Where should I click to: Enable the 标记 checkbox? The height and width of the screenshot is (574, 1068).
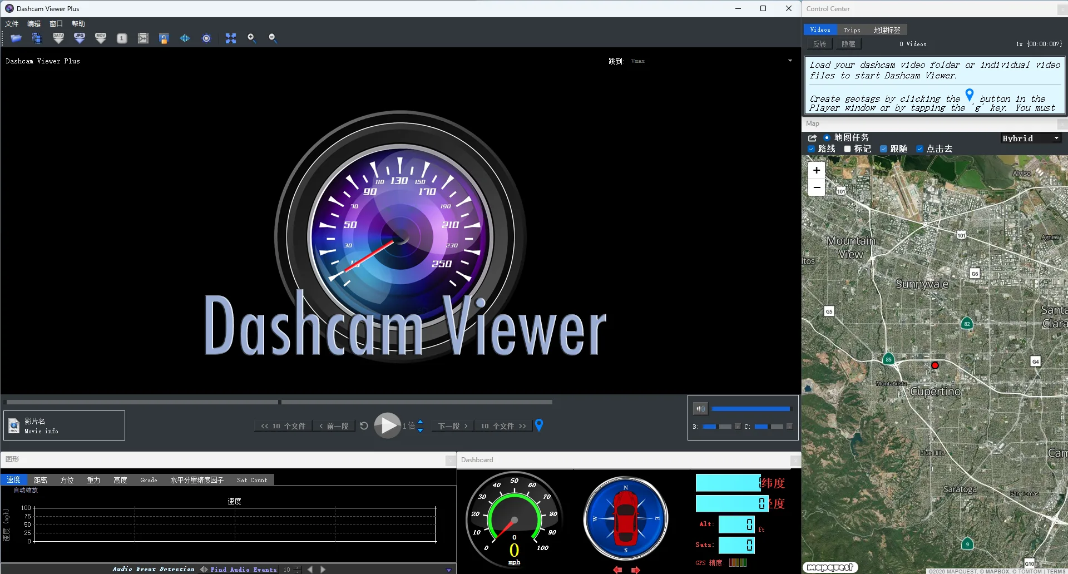point(847,149)
